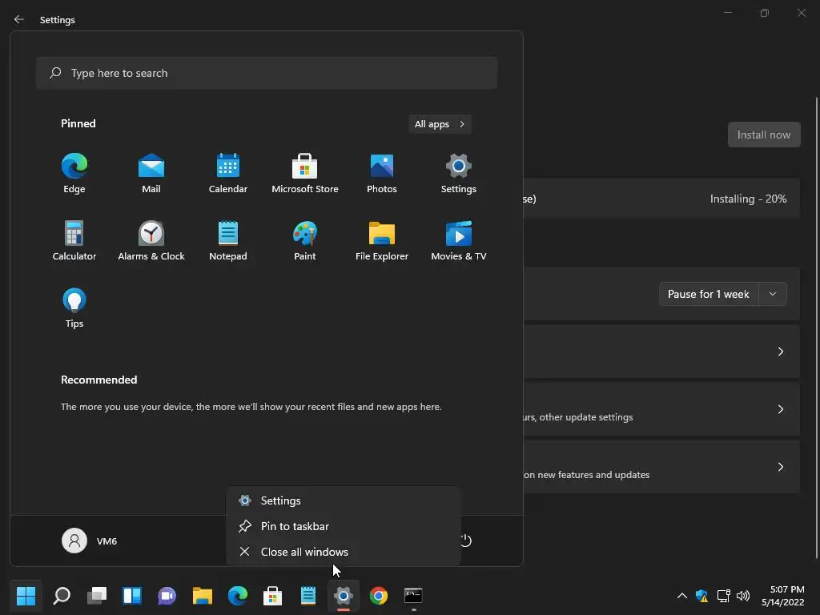Screen dimensions: 820x615
Task: Open the clock and date flyout
Action: point(783,596)
